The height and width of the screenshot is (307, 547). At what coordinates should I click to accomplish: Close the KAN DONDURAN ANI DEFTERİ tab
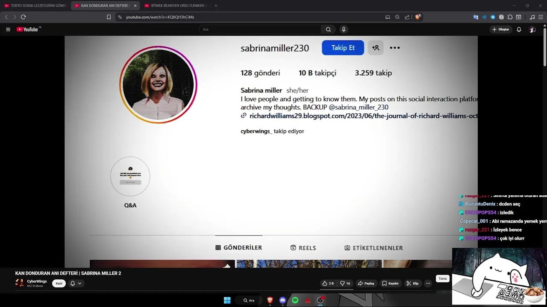[135, 6]
